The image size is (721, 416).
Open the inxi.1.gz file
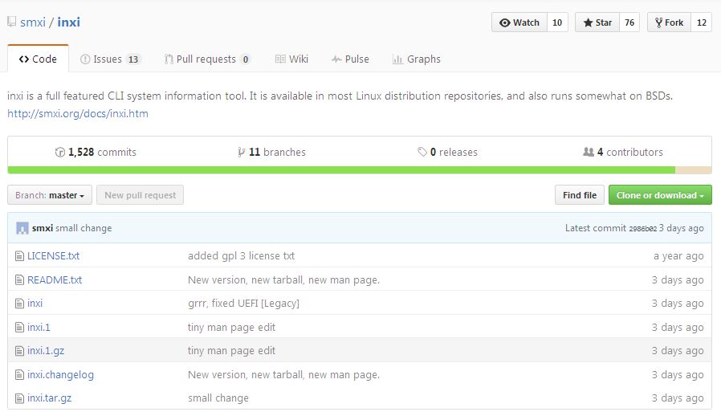pyautogui.click(x=46, y=351)
